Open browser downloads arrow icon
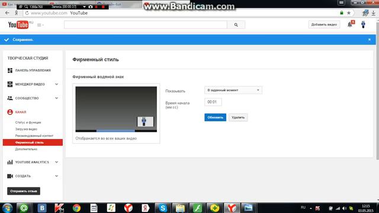 point(374,13)
